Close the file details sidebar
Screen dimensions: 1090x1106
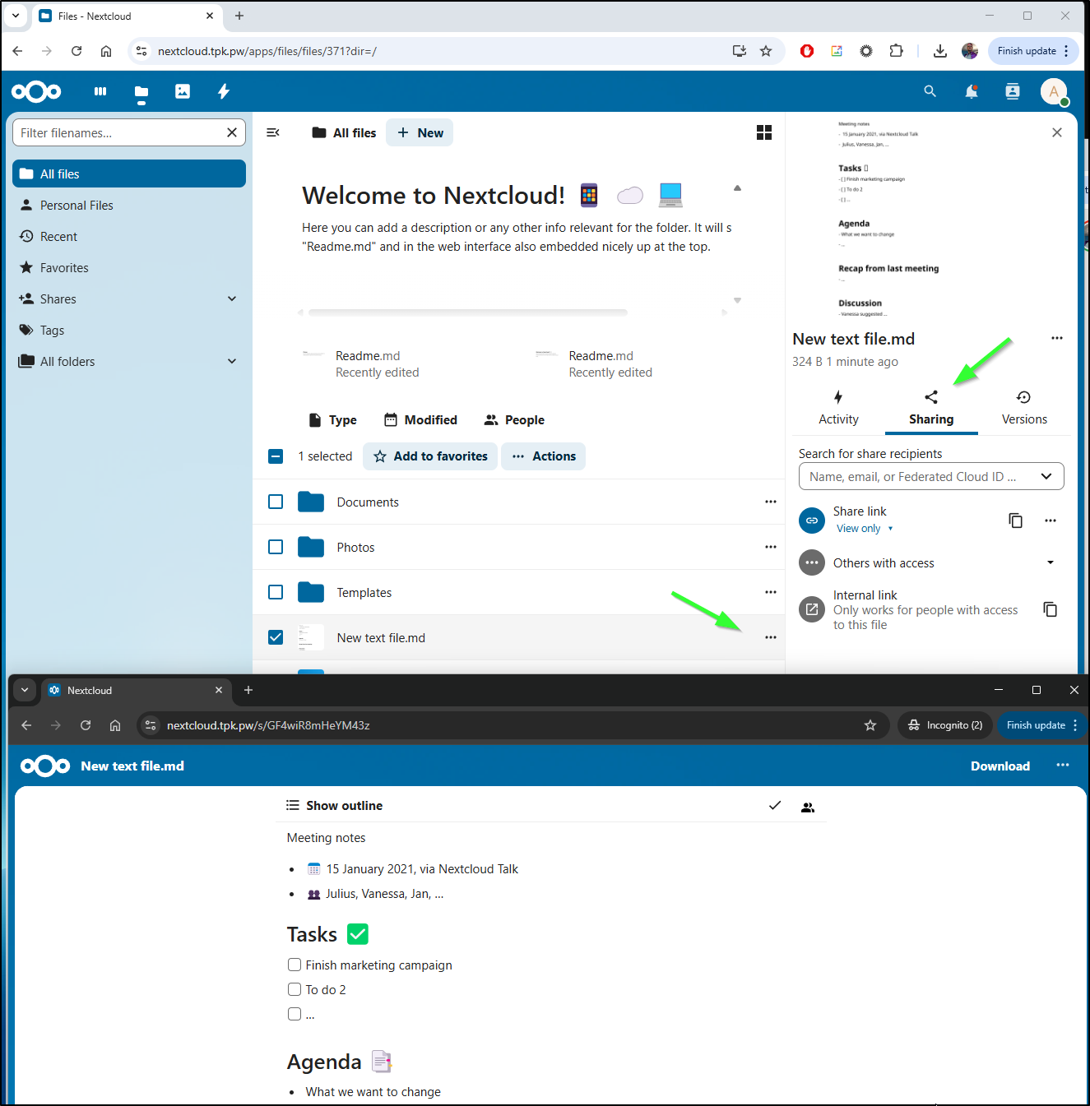pyautogui.click(x=1057, y=132)
